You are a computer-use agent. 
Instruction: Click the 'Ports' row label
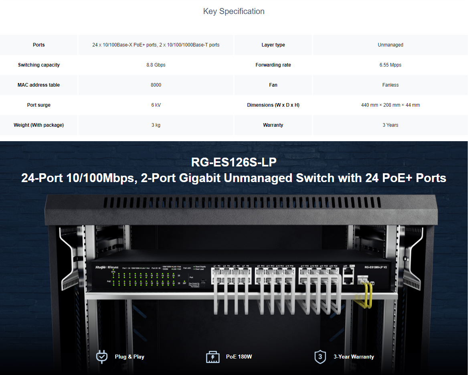point(38,45)
